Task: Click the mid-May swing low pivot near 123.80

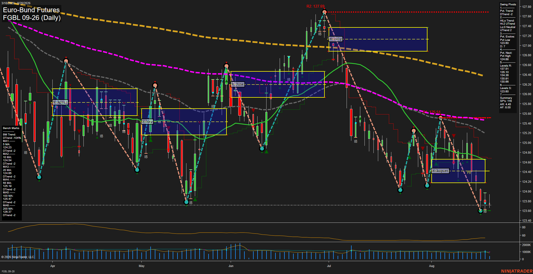Action: coord(186,202)
